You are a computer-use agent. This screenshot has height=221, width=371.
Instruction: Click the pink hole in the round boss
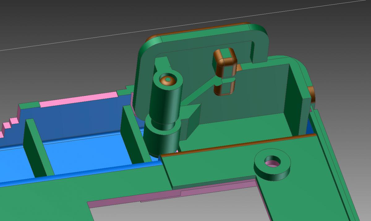(x=271, y=162)
